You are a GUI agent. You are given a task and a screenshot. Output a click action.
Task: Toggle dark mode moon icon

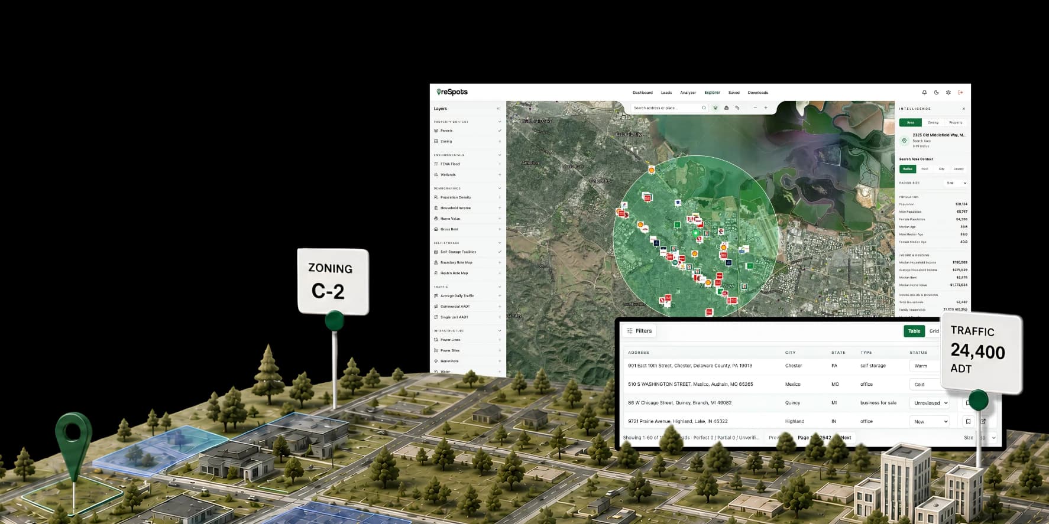pos(936,92)
